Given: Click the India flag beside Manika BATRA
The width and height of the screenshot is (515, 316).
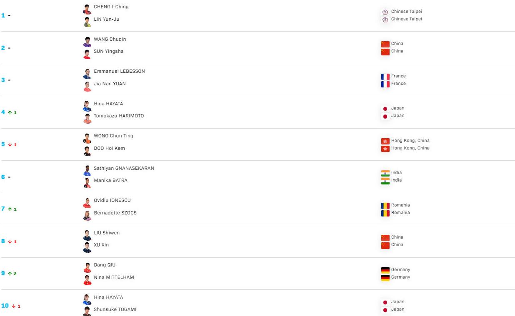Looking at the screenshot, I should [385, 181].
